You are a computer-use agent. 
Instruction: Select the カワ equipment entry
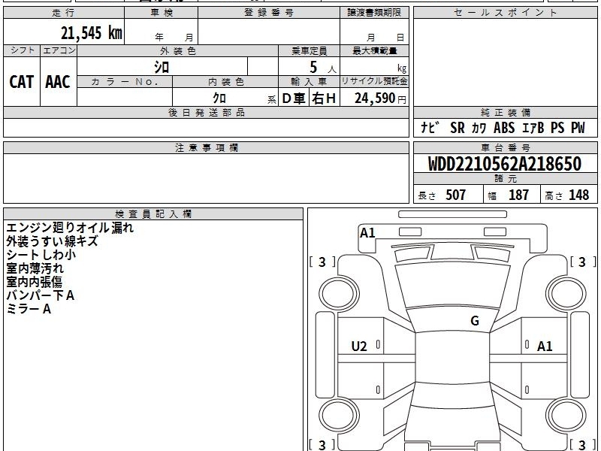(479, 128)
